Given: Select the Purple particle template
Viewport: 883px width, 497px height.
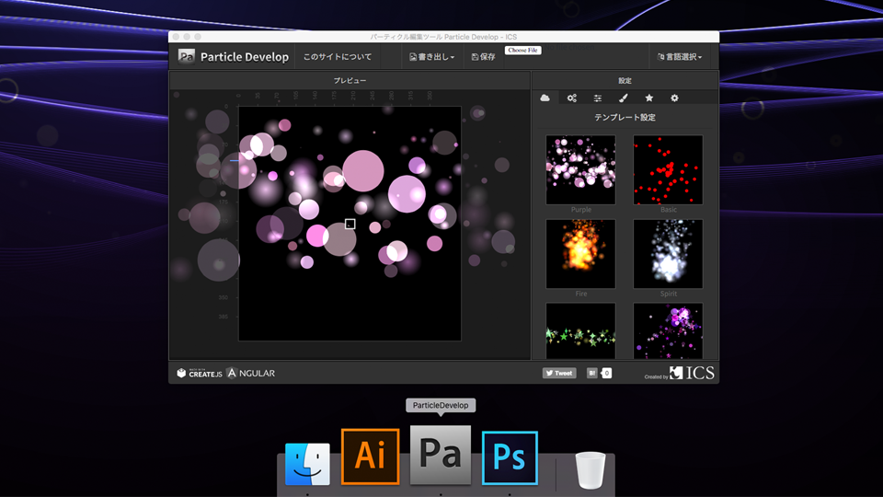Looking at the screenshot, I should pyautogui.click(x=580, y=169).
